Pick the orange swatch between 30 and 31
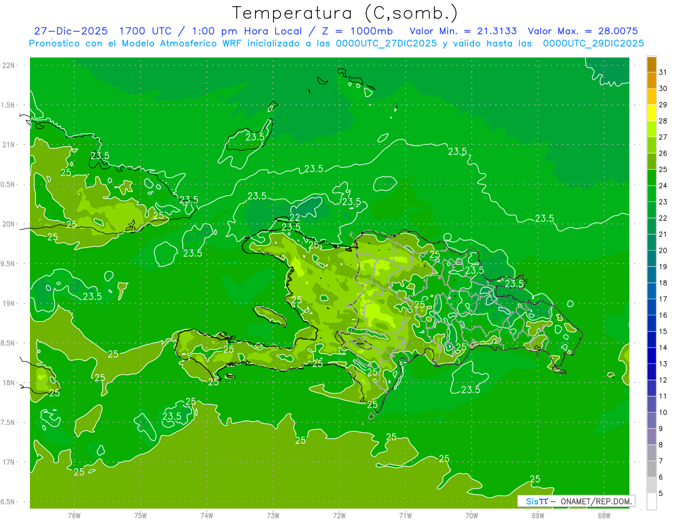This screenshot has width=678, height=523. click(651, 81)
